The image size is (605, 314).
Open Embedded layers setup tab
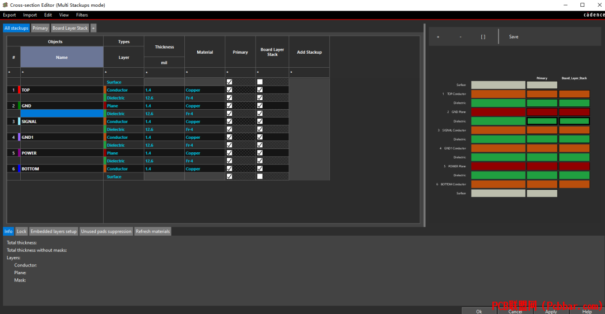[54, 232]
